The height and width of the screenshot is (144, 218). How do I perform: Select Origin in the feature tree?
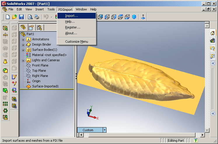click(x=36, y=81)
